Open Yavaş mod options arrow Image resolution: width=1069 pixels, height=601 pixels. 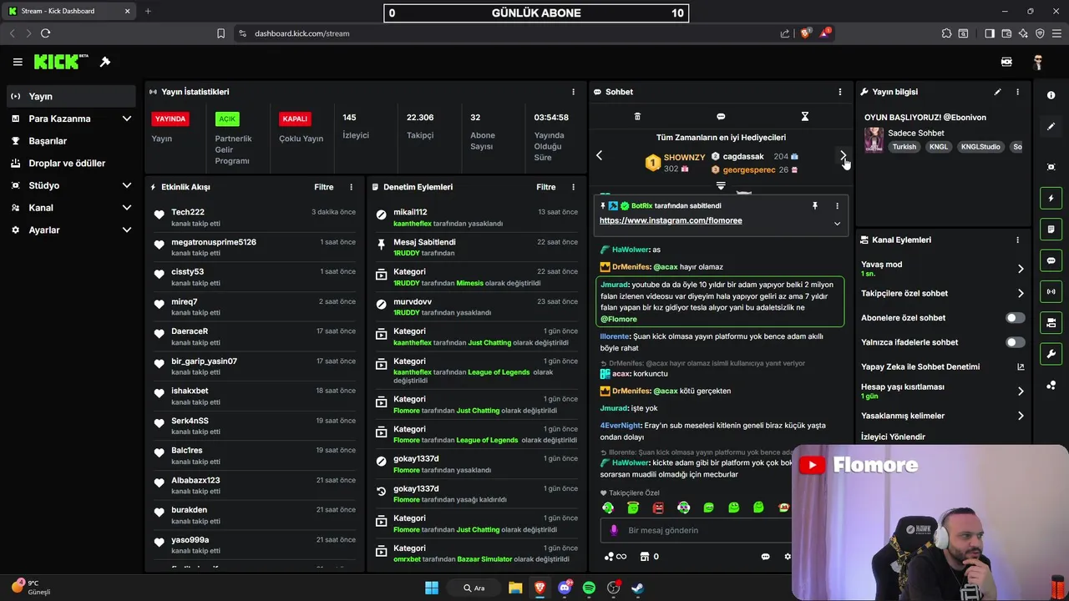coord(1020,269)
